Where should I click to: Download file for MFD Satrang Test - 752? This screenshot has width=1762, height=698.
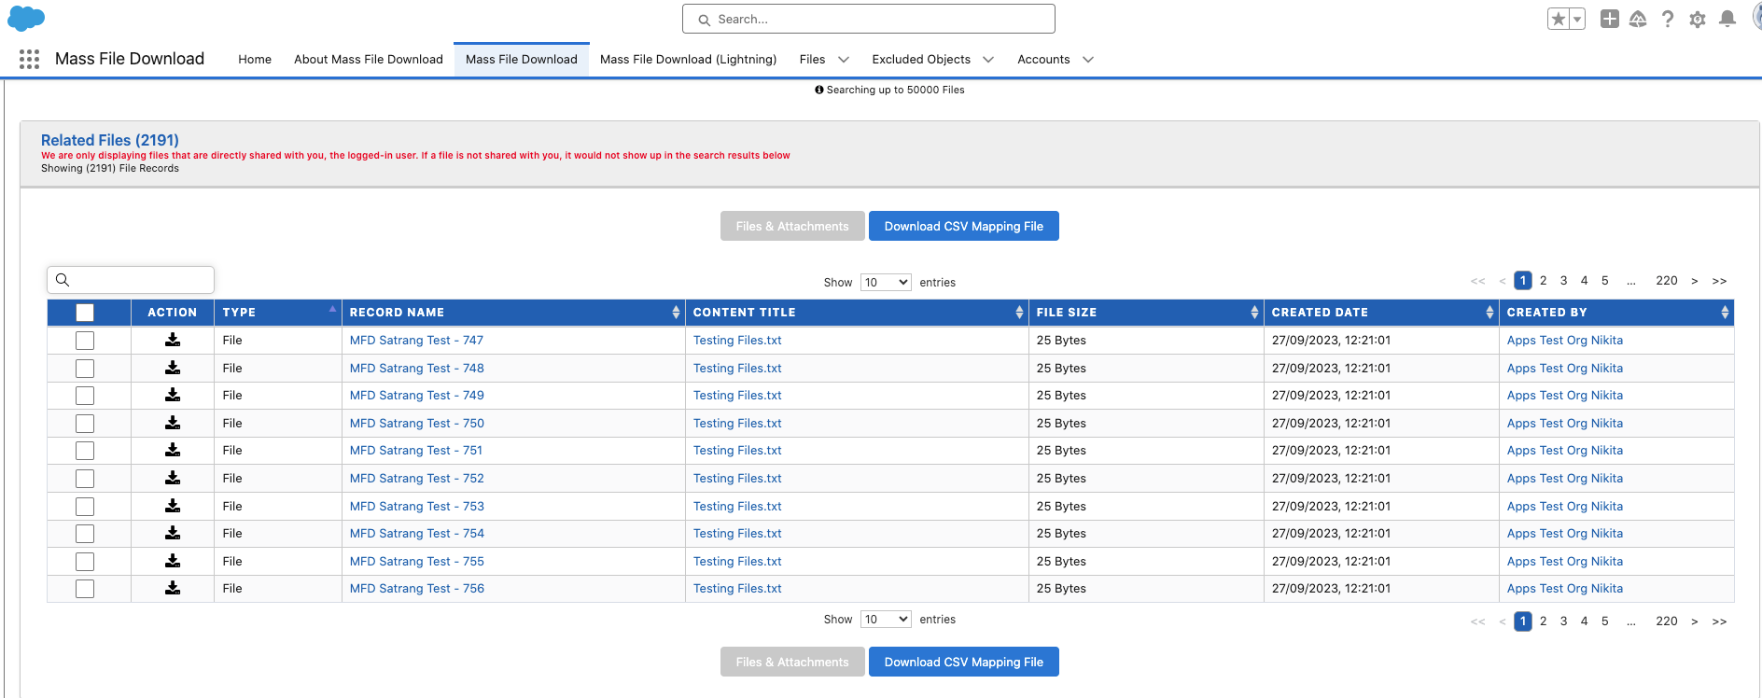point(173,478)
